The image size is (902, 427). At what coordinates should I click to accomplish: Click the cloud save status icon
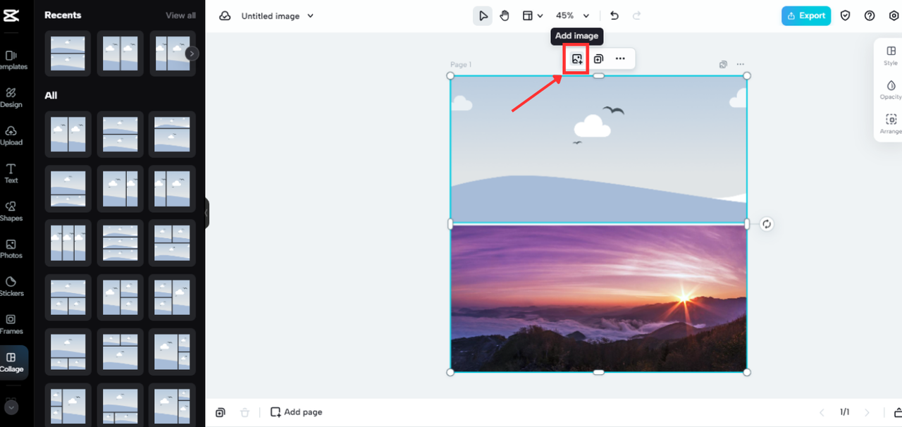tap(225, 16)
